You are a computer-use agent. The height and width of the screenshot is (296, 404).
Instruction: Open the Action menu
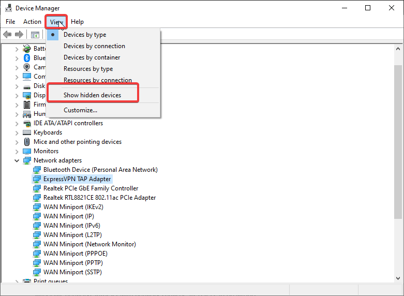[32, 22]
